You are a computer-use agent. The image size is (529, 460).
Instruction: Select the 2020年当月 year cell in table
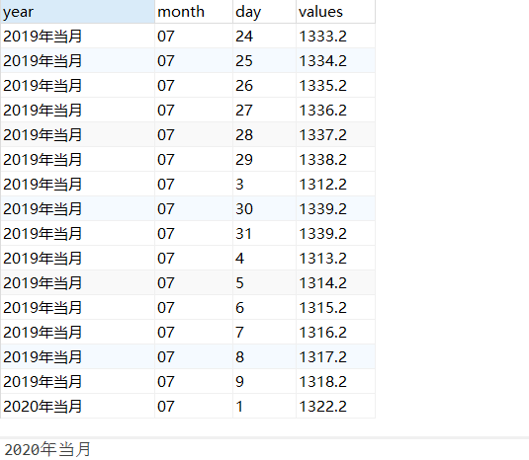coord(77,406)
